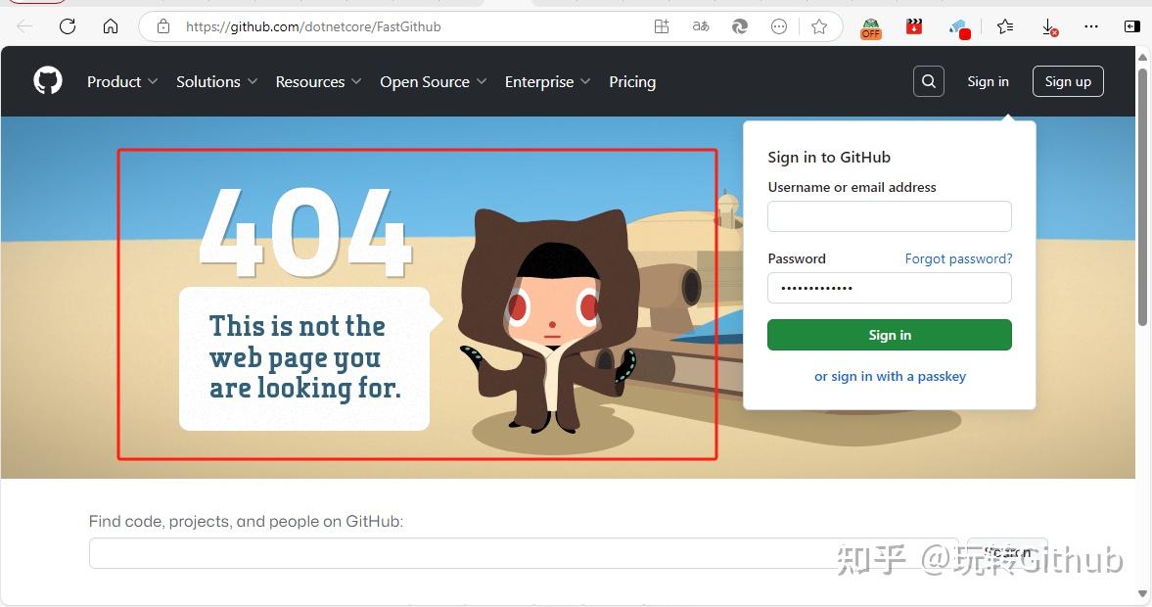This screenshot has height=607, width=1152.
Task: Select the Pricing menu item
Action: click(631, 81)
